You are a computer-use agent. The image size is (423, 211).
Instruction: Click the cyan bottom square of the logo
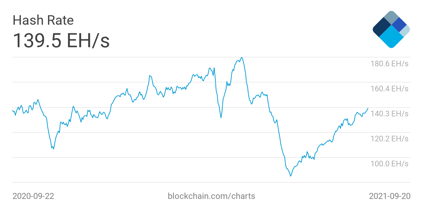(391, 38)
